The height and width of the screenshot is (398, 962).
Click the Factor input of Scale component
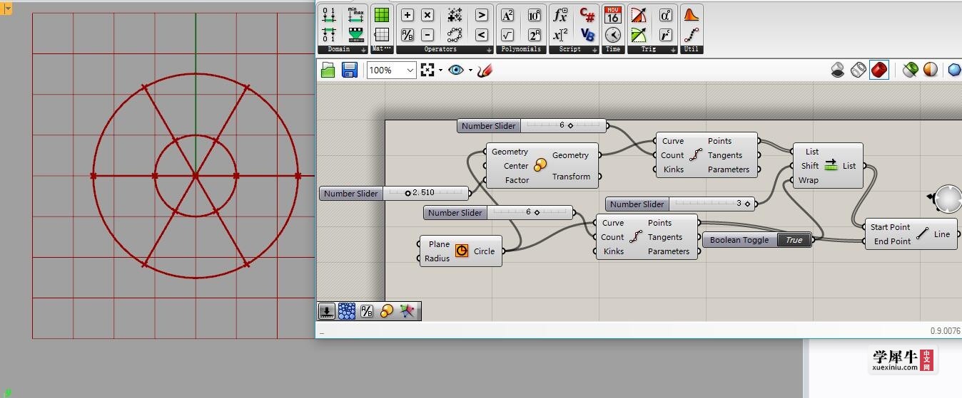pos(517,180)
